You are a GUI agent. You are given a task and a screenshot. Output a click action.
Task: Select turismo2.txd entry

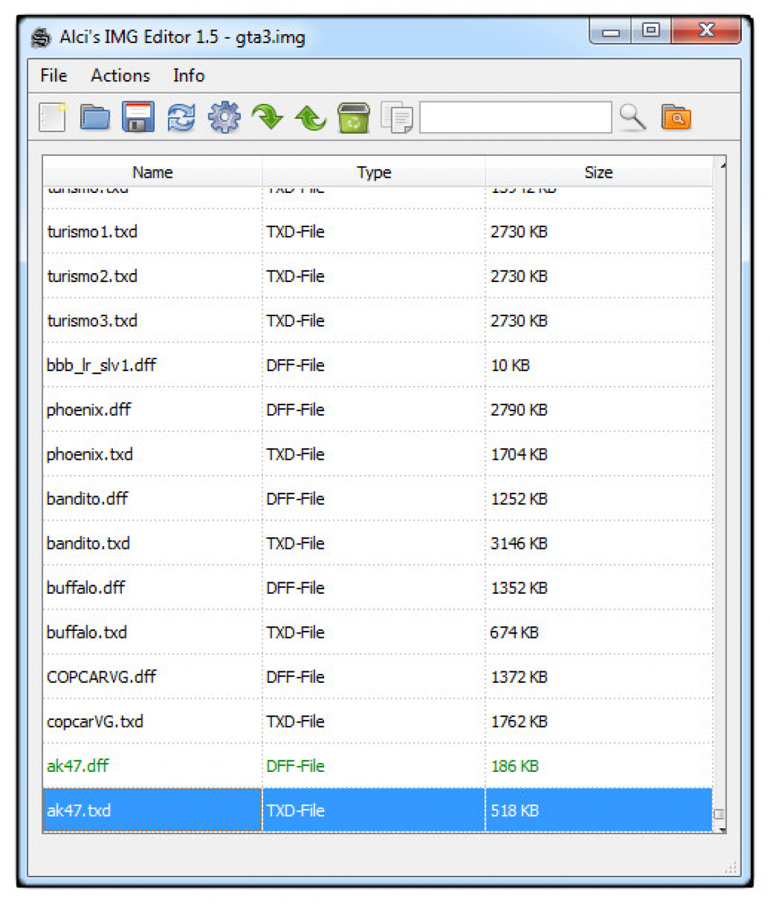377,276
